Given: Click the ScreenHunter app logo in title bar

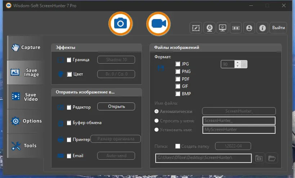Looking at the screenshot, I should (9, 5).
